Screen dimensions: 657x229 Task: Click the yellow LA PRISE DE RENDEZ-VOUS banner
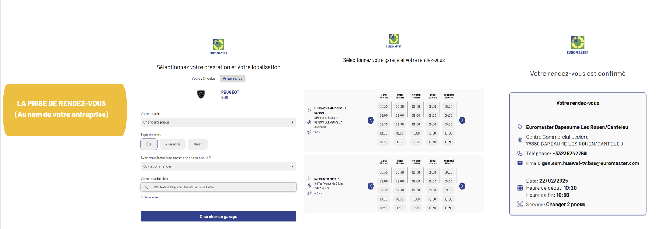[65, 110]
